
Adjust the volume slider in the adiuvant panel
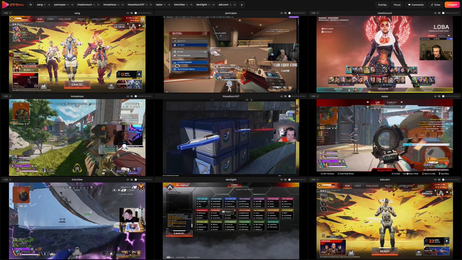click(x=451, y=179)
